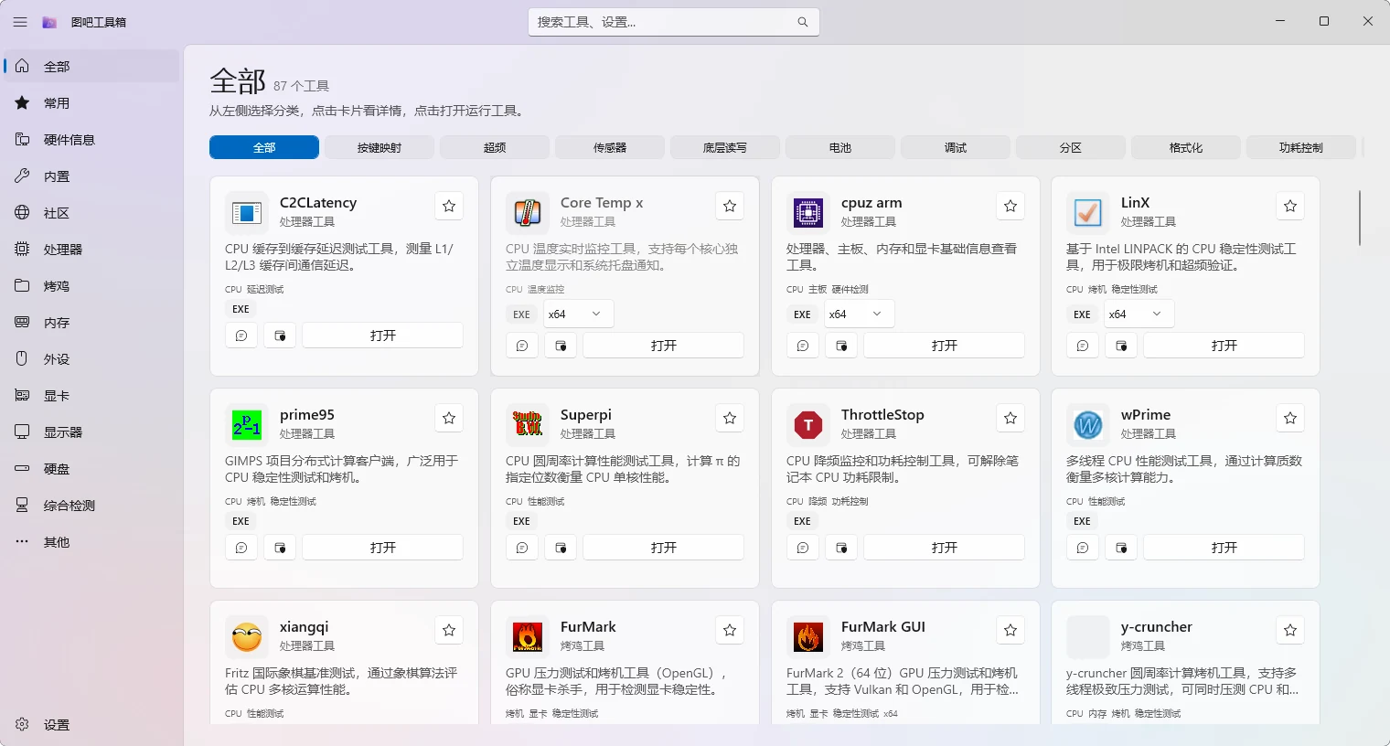
Task: Click the comment icon on the C2CLatency card
Action: [241, 336]
